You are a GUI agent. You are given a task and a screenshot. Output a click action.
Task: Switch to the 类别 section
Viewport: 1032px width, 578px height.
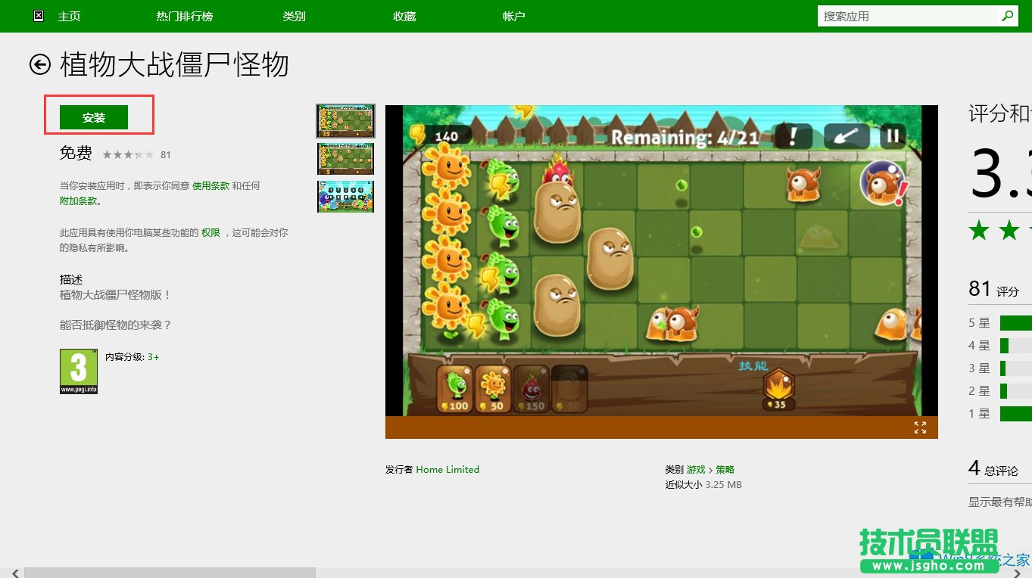(x=294, y=15)
